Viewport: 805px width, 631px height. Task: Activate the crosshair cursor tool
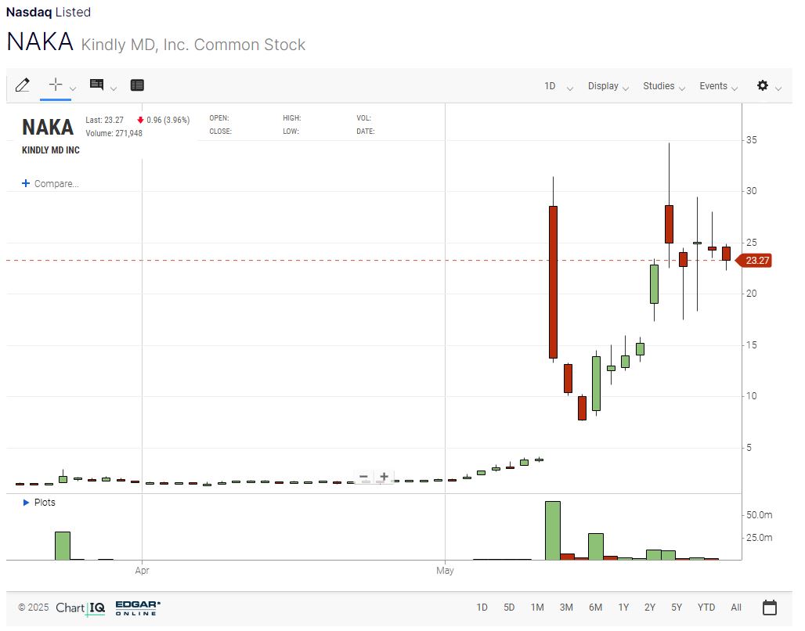(56, 85)
